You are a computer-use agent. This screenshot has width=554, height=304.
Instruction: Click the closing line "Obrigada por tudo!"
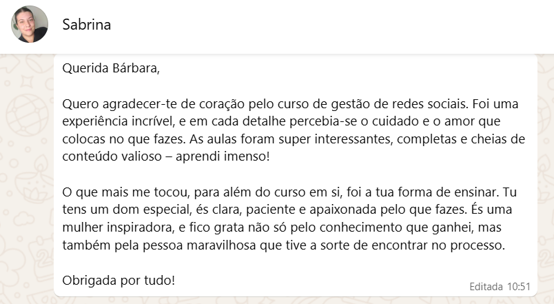[119, 281]
